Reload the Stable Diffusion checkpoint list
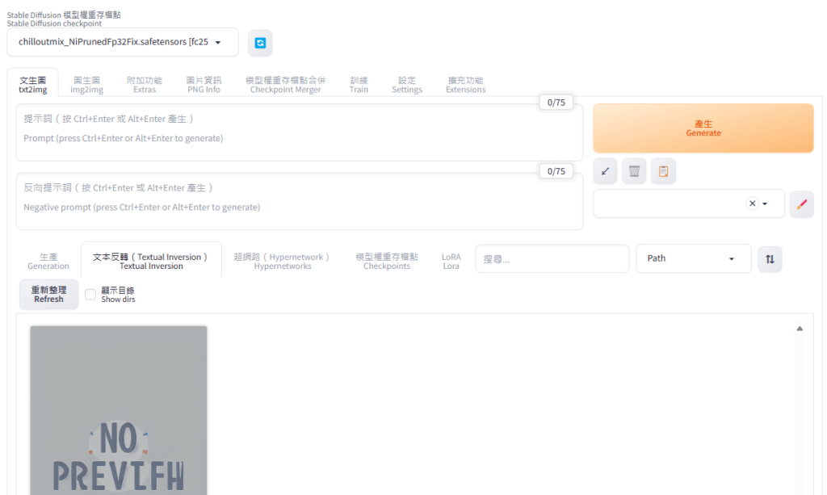Screen dimensions: 827x495 [x=259, y=42]
